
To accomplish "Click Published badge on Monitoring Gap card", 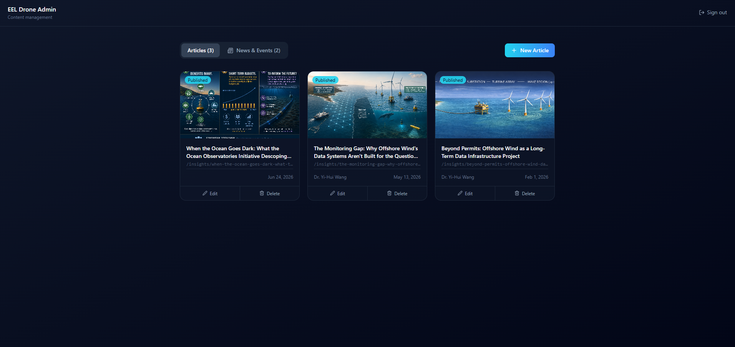I will [325, 80].
